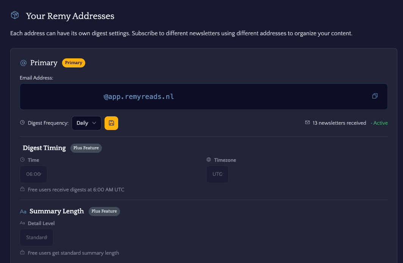Viewport: 403px width, 263px height.
Task: Open the 06:00 time dropdown
Action: 33,174
